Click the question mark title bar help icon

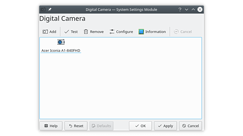(180, 10)
